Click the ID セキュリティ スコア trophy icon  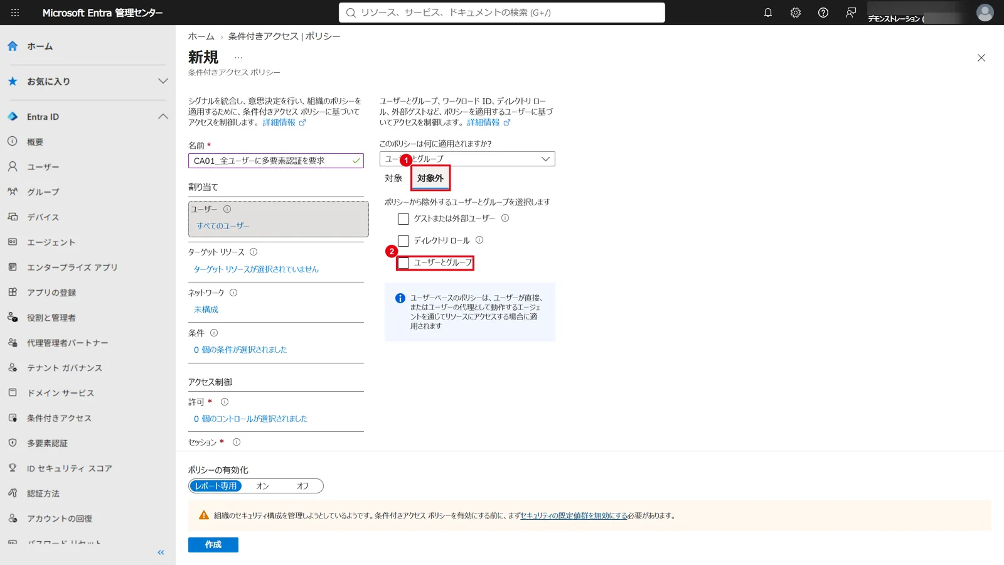click(x=13, y=468)
